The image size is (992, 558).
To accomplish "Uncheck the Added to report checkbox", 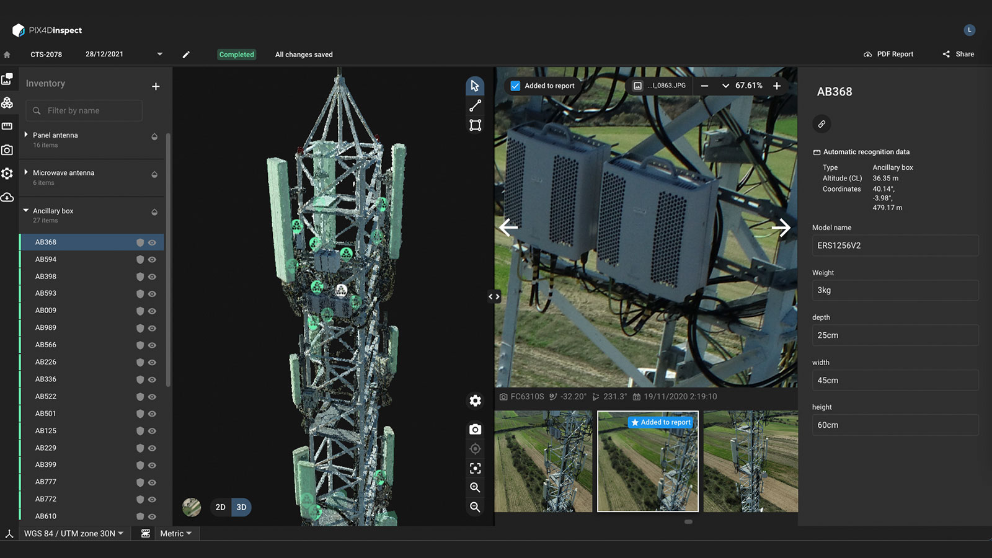I will click(515, 86).
